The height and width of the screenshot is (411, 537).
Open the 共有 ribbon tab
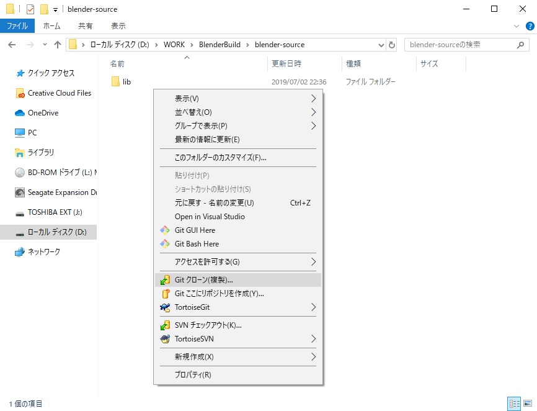coord(86,26)
